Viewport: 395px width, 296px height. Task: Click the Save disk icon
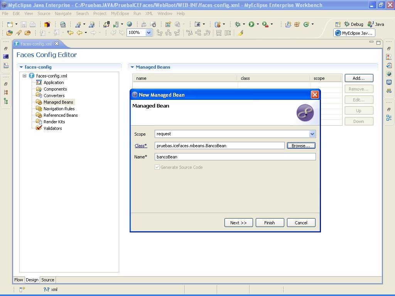click(24, 24)
